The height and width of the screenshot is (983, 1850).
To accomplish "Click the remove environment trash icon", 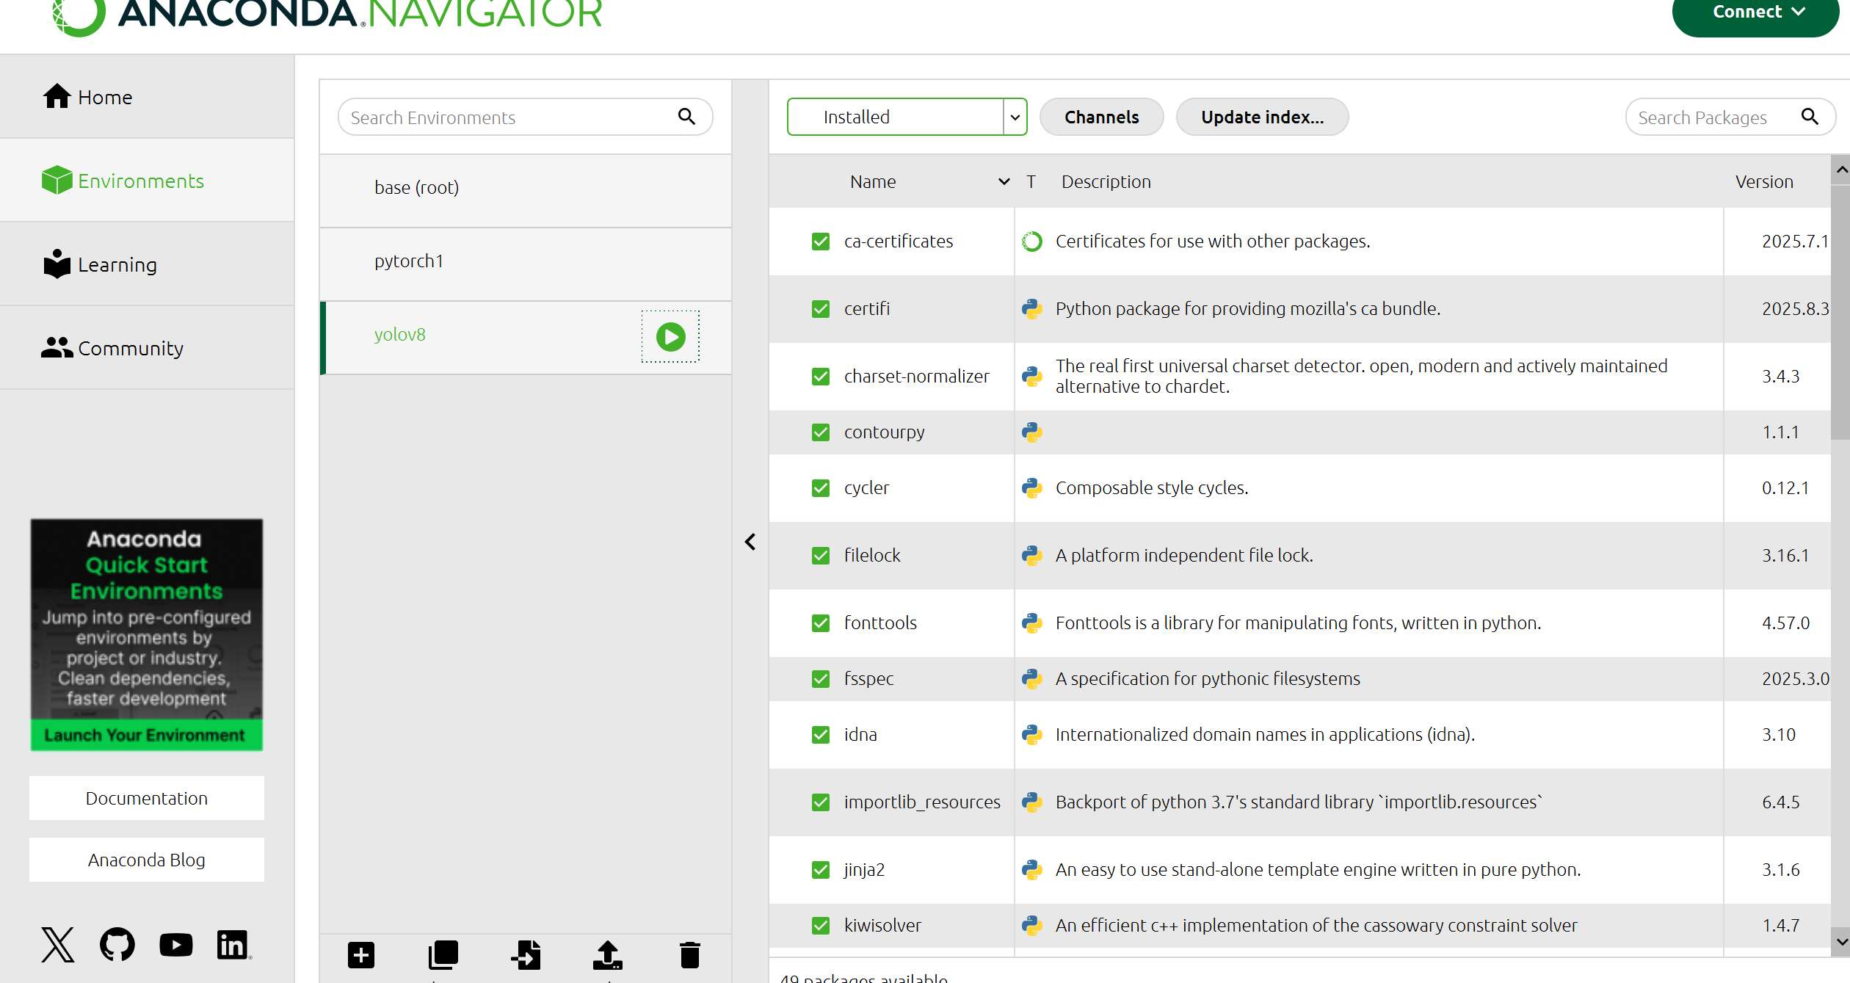I will (689, 955).
